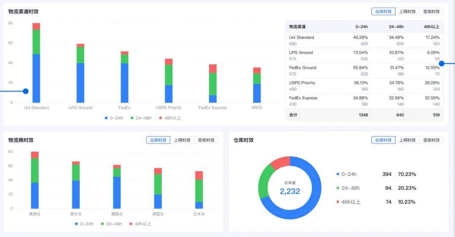455x237 pixels.
Task: Click the 0-24h table column header
Action: (361, 26)
